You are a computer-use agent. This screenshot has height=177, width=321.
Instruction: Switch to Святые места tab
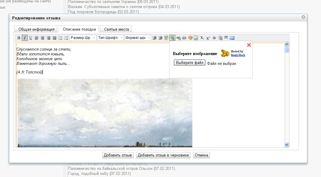point(116,29)
